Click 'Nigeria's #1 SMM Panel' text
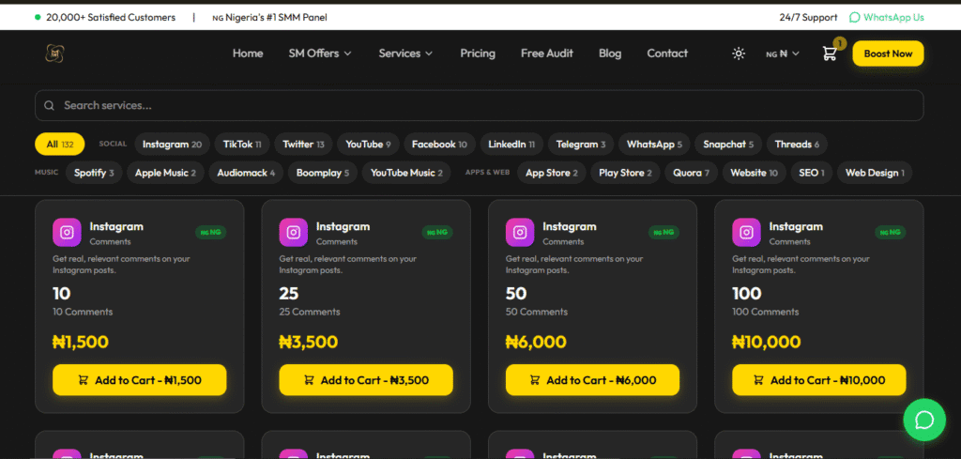This screenshot has width=961, height=459. point(277,17)
